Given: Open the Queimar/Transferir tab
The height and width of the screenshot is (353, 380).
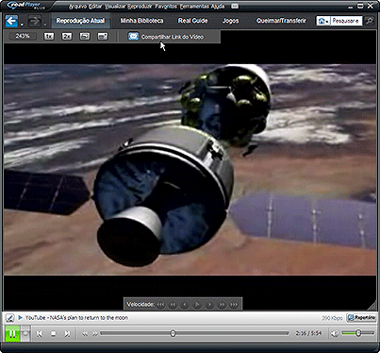Looking at the screenshot, I should [281, 21].
